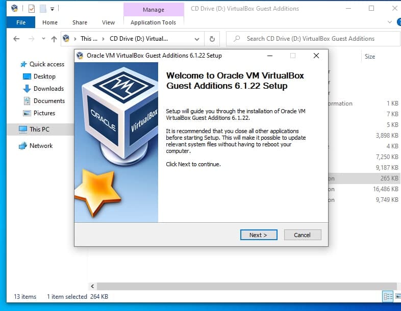Select file row with 1 KB size

(x=364, y=103)
